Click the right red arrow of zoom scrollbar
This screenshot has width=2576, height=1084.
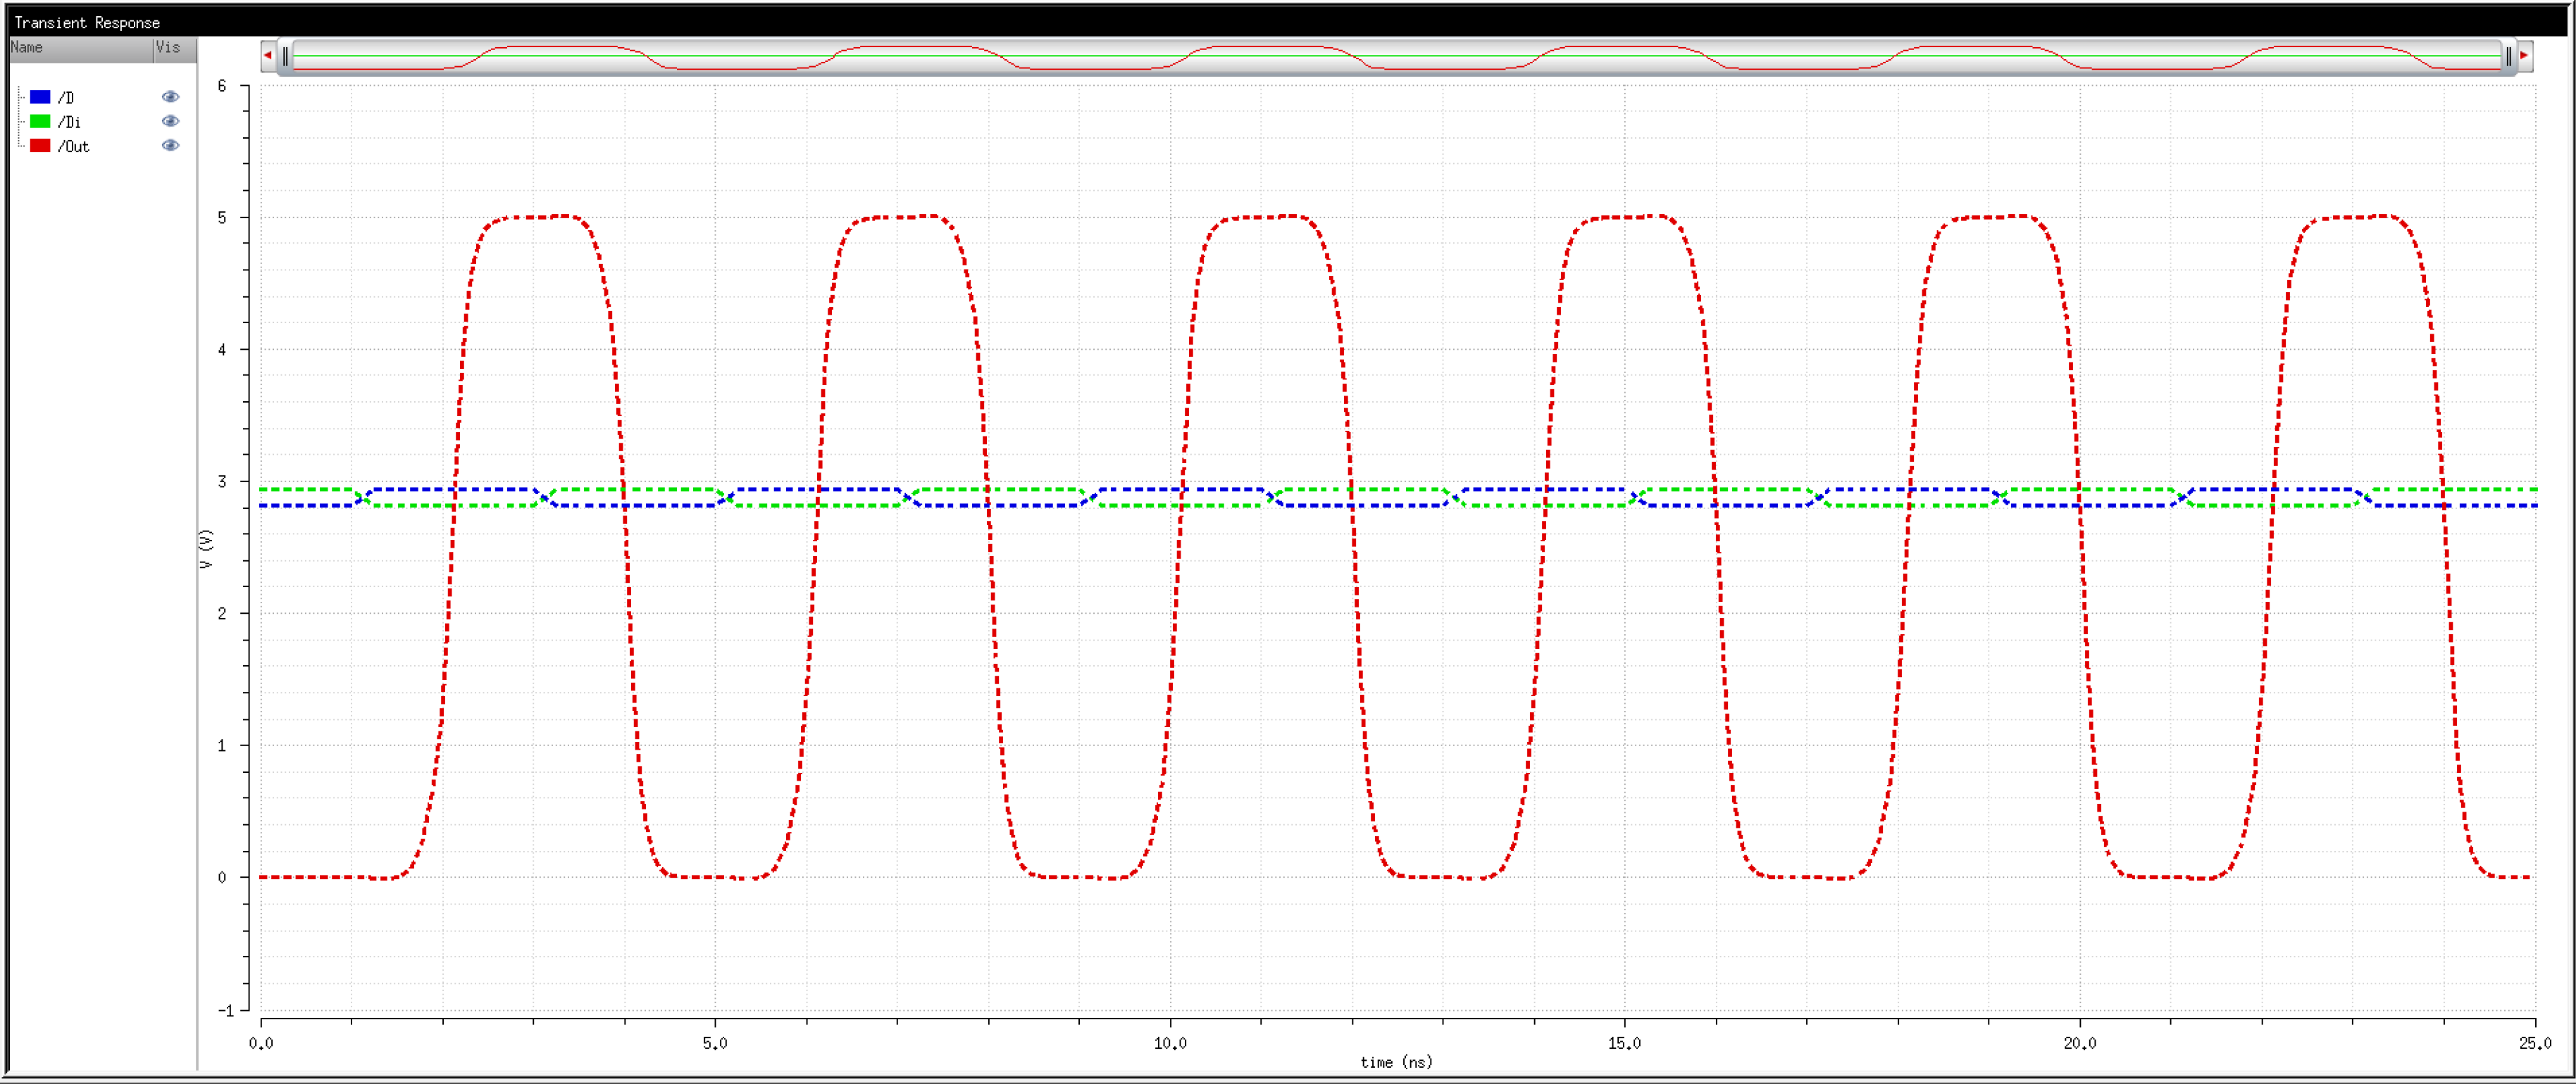tap(2524, 56)
